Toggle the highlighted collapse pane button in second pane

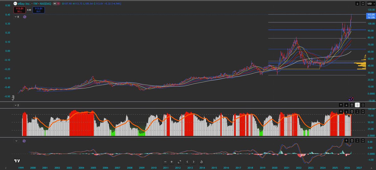point(357,105)
